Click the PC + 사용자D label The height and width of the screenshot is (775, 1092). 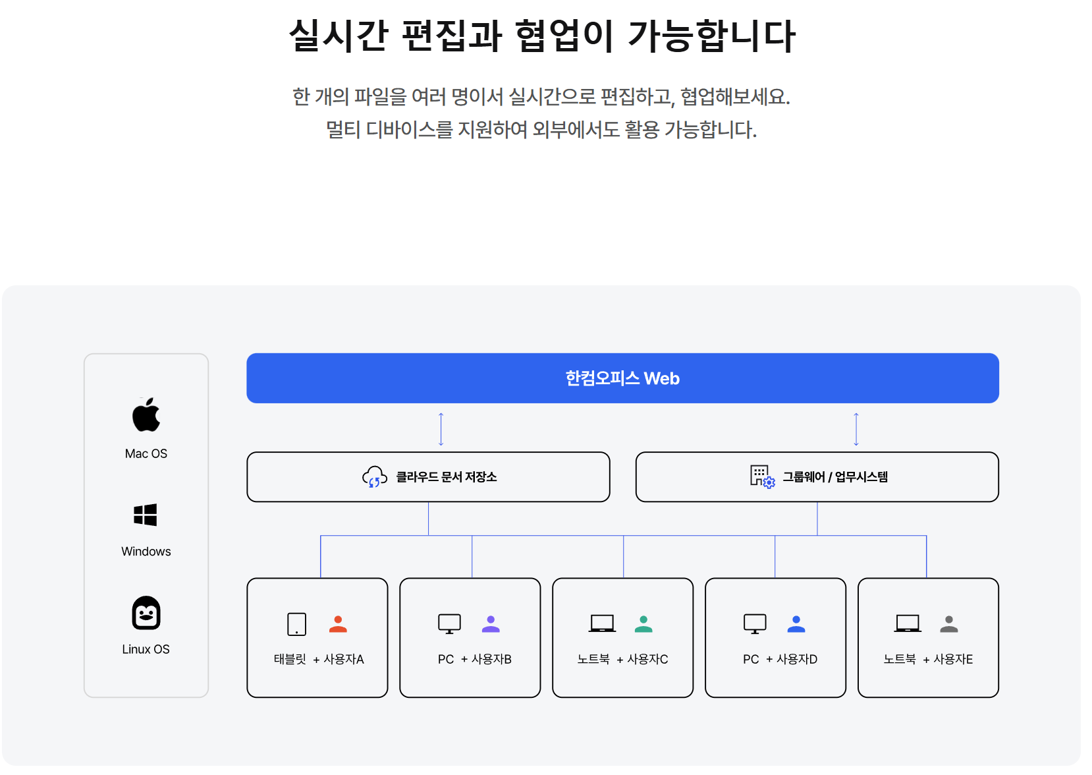pyautogui.click(x=780, y=659)
